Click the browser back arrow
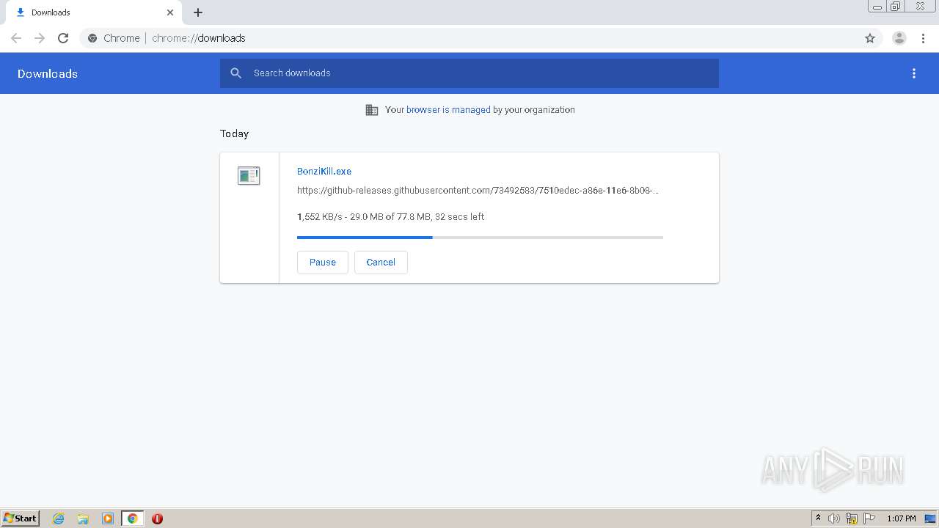The image size is (939, 528). (x=16, y=38)
